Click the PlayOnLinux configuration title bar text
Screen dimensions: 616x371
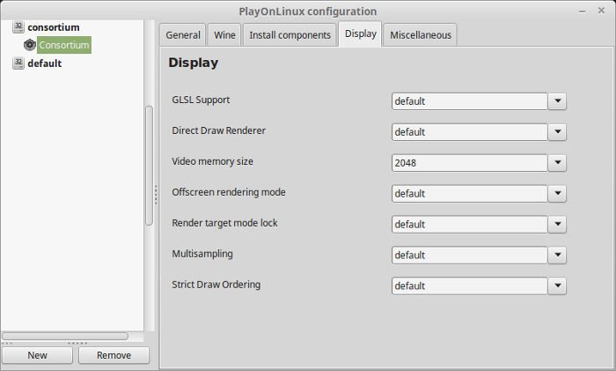coord(308,11)
